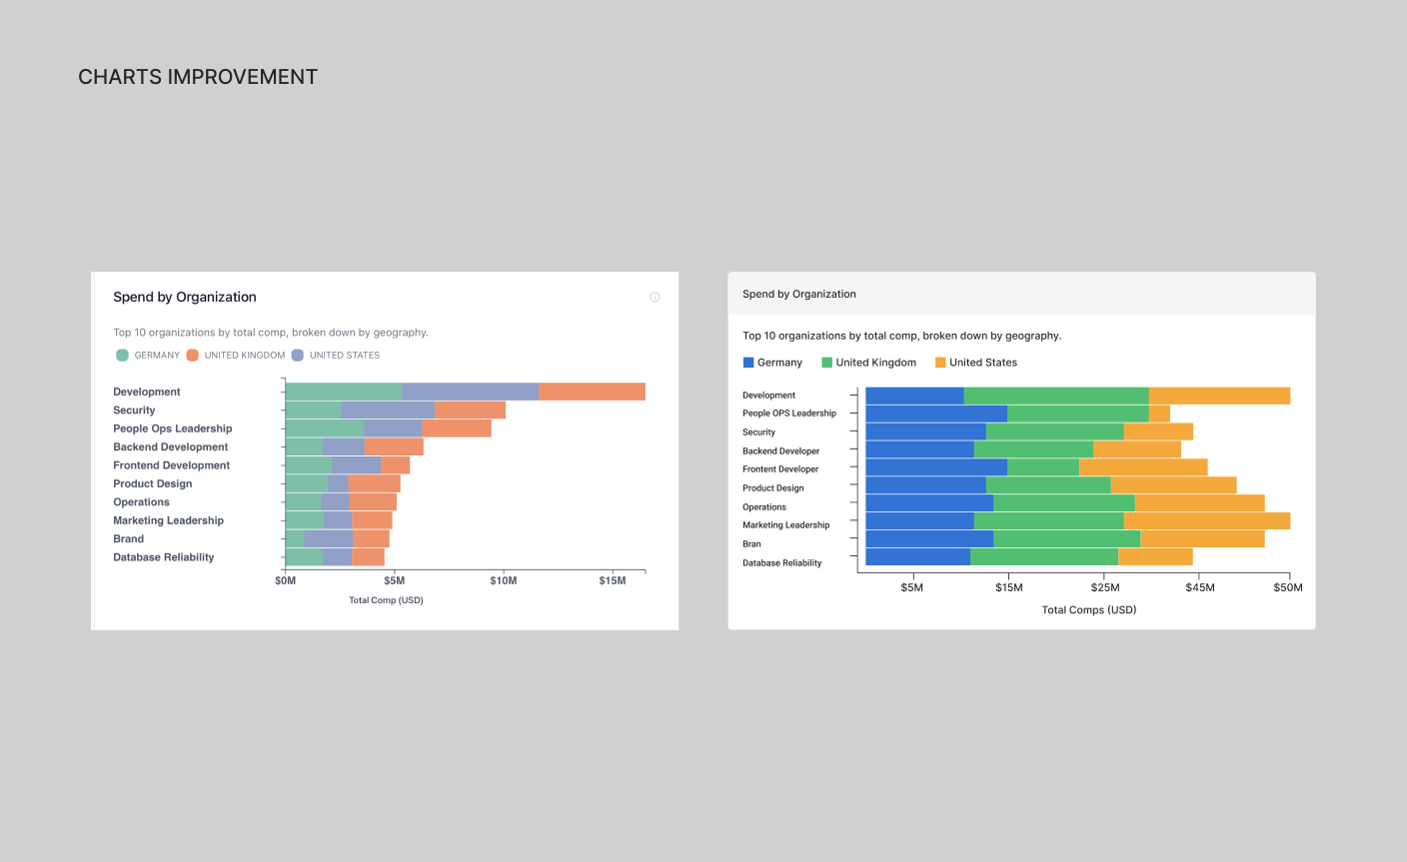Click the '$0M' axis tick label

pyautogui.click(x=286, y=581)
